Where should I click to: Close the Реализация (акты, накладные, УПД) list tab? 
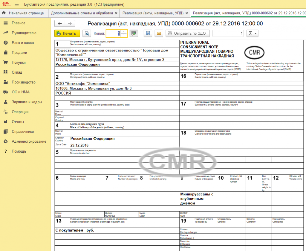tap(187, 13)
